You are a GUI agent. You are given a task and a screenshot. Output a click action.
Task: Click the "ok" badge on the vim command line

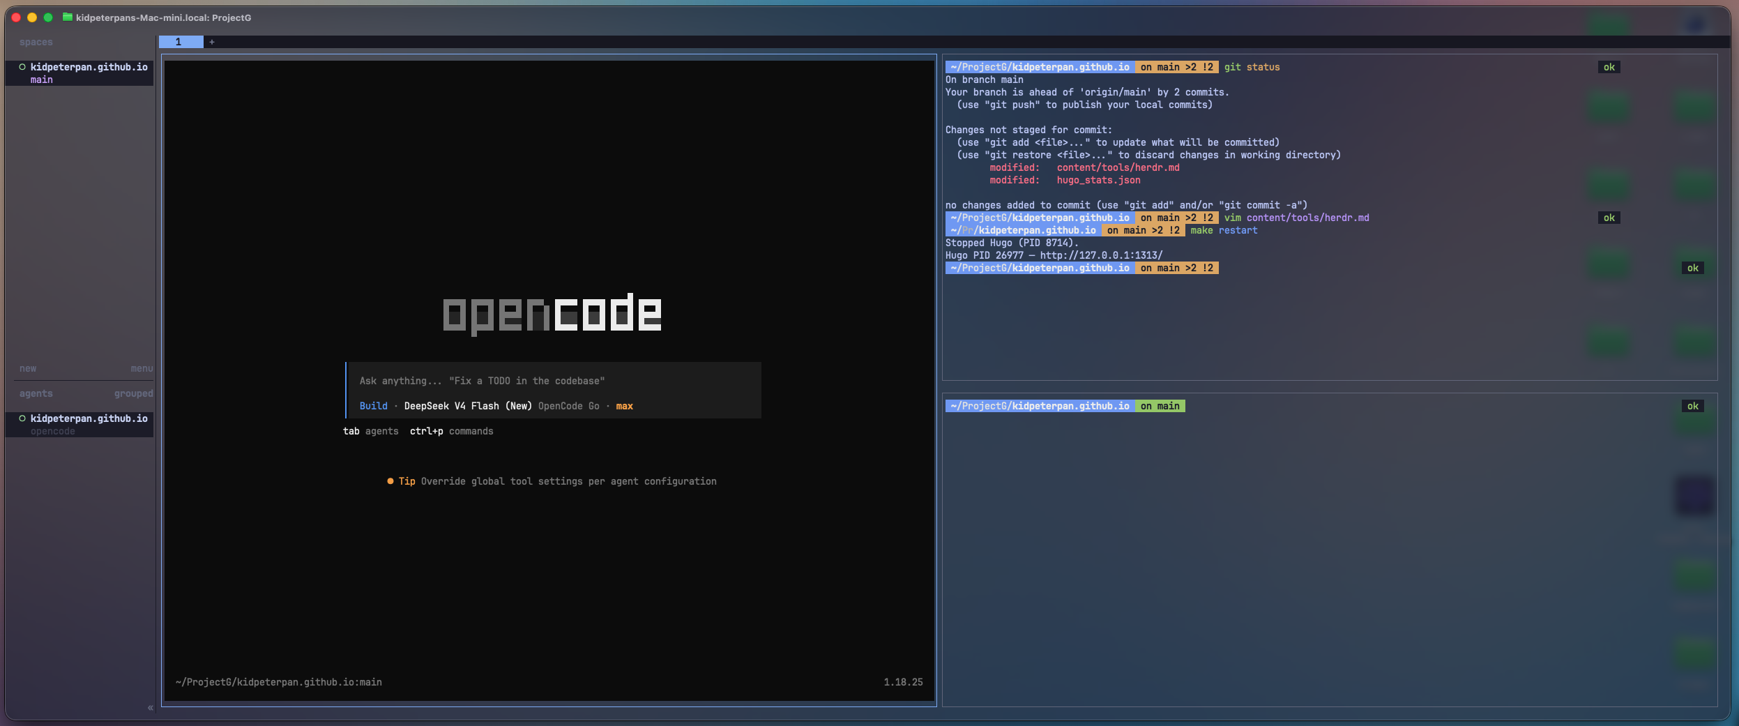click(1609, 218)
